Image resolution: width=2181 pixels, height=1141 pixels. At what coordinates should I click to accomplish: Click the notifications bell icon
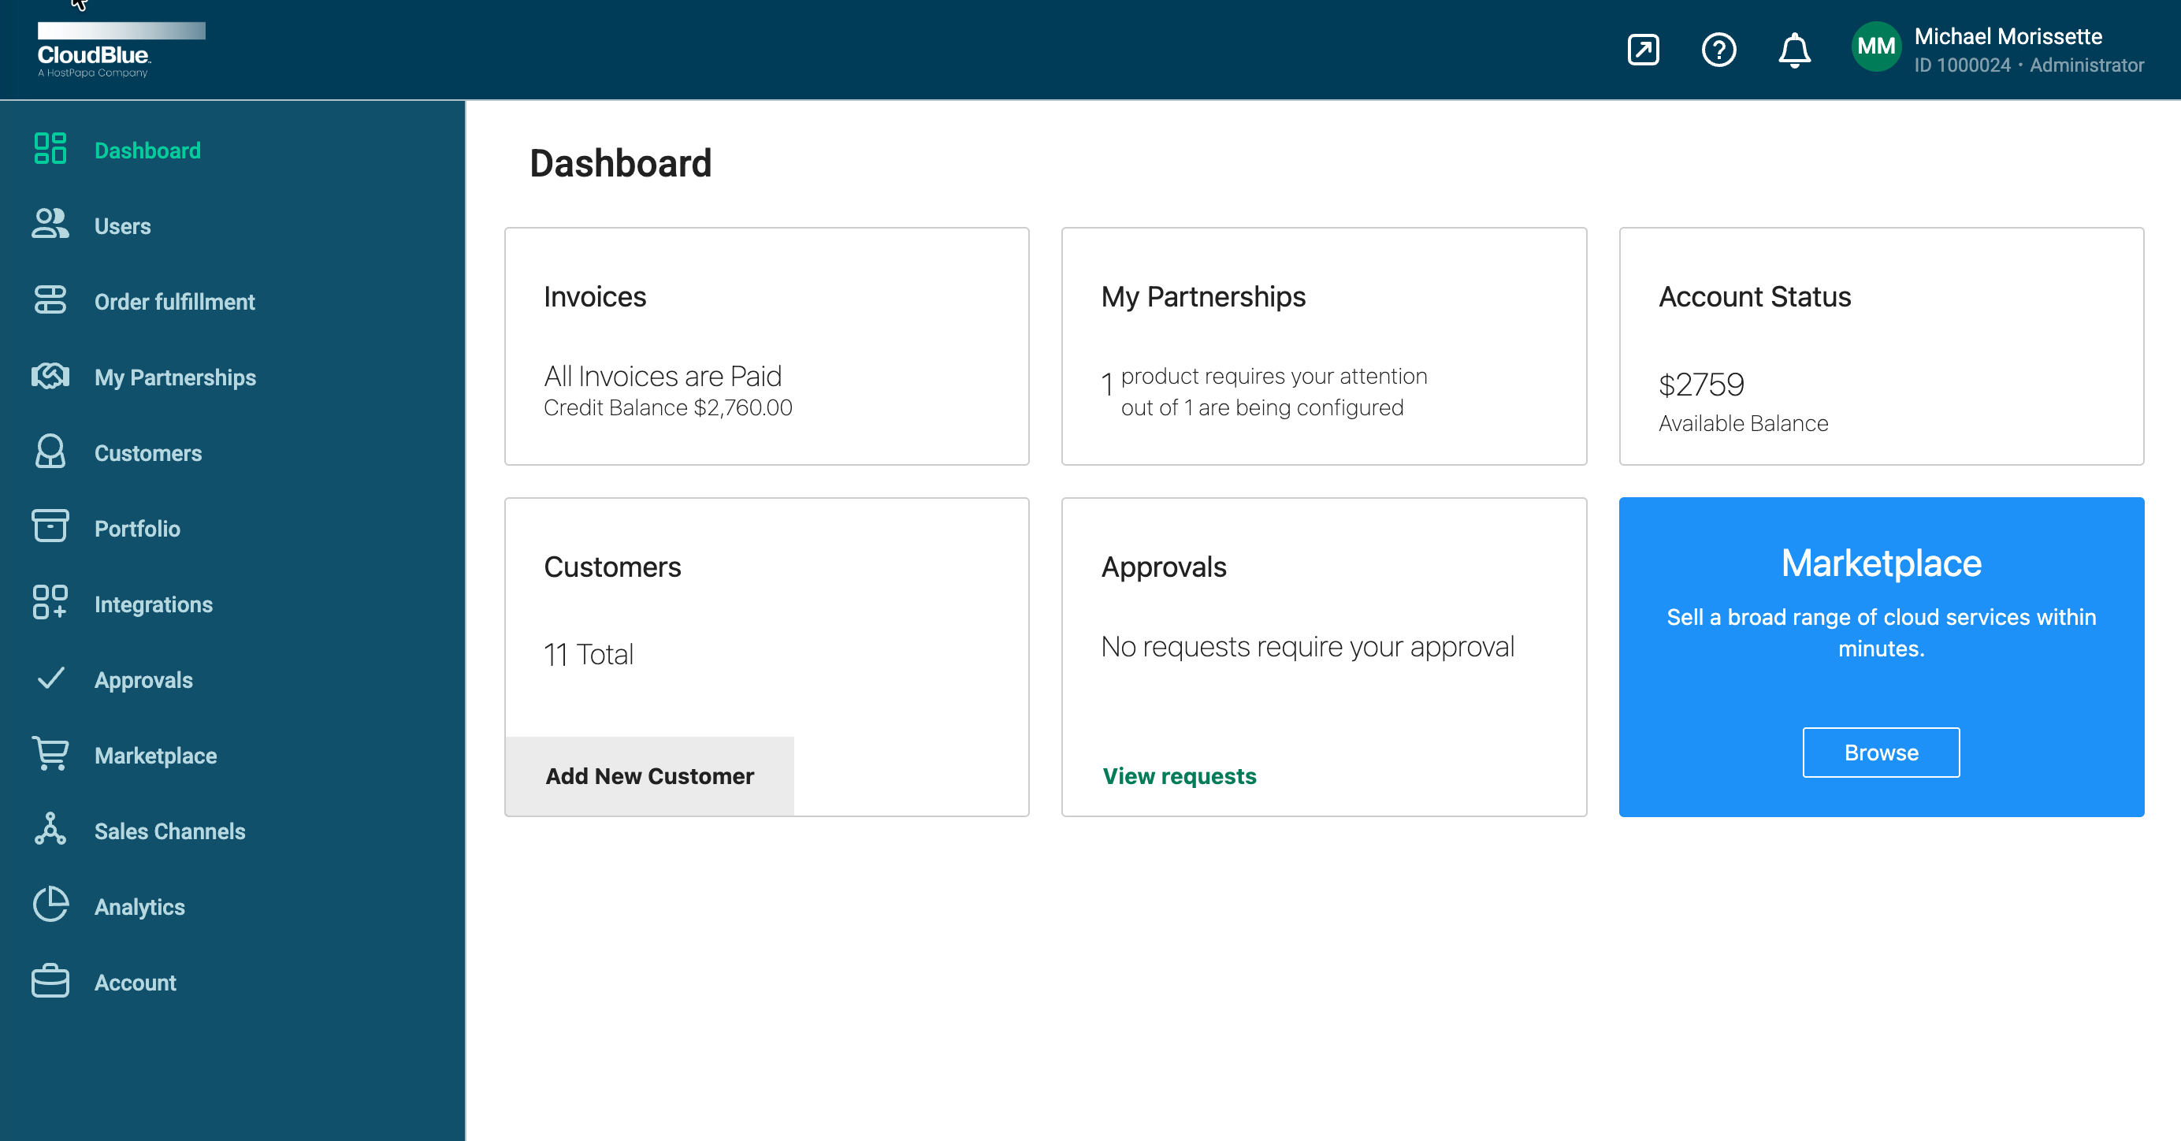click(x=1793, y=50)
